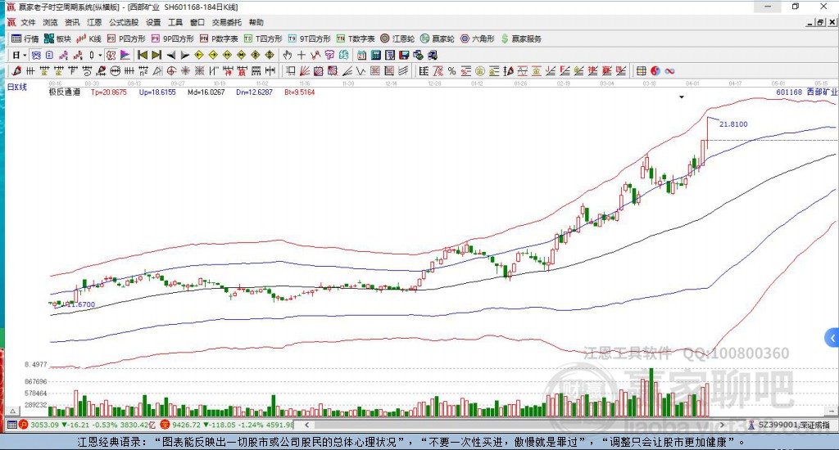Screen dimensions: 839x450
Task: Click the Bt=9.5164 value
Action: (x=300, y=92)
